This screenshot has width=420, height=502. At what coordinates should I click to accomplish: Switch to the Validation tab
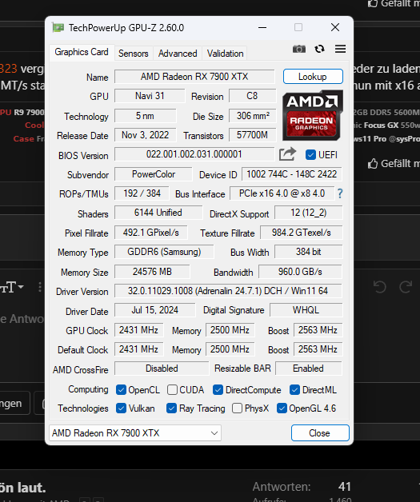(x=225, y=54)
